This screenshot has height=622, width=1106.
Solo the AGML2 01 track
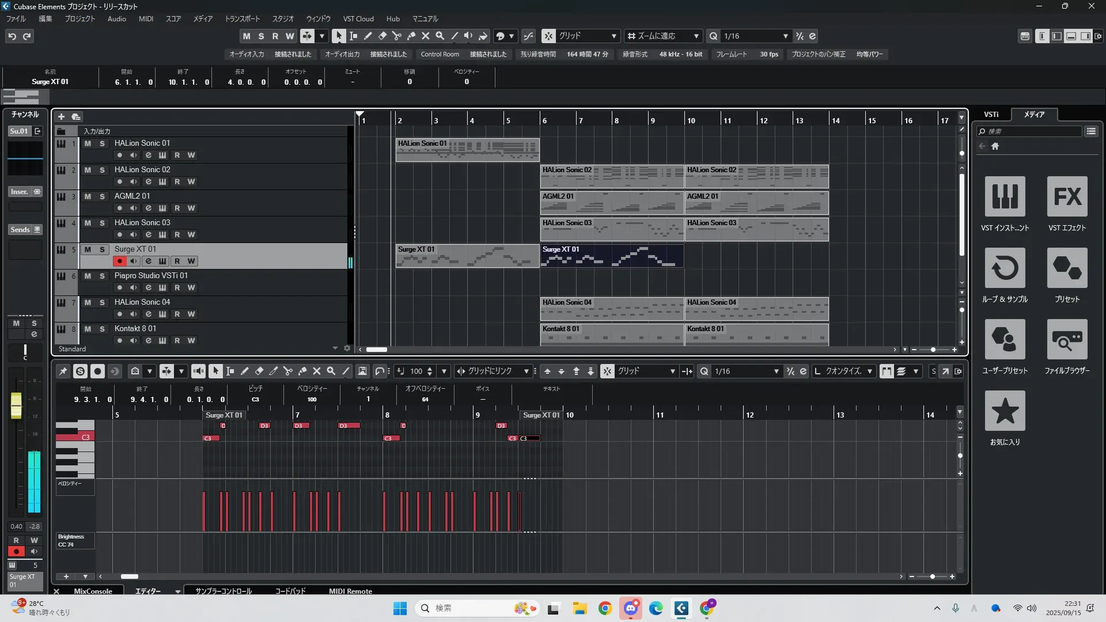(102, 196)
